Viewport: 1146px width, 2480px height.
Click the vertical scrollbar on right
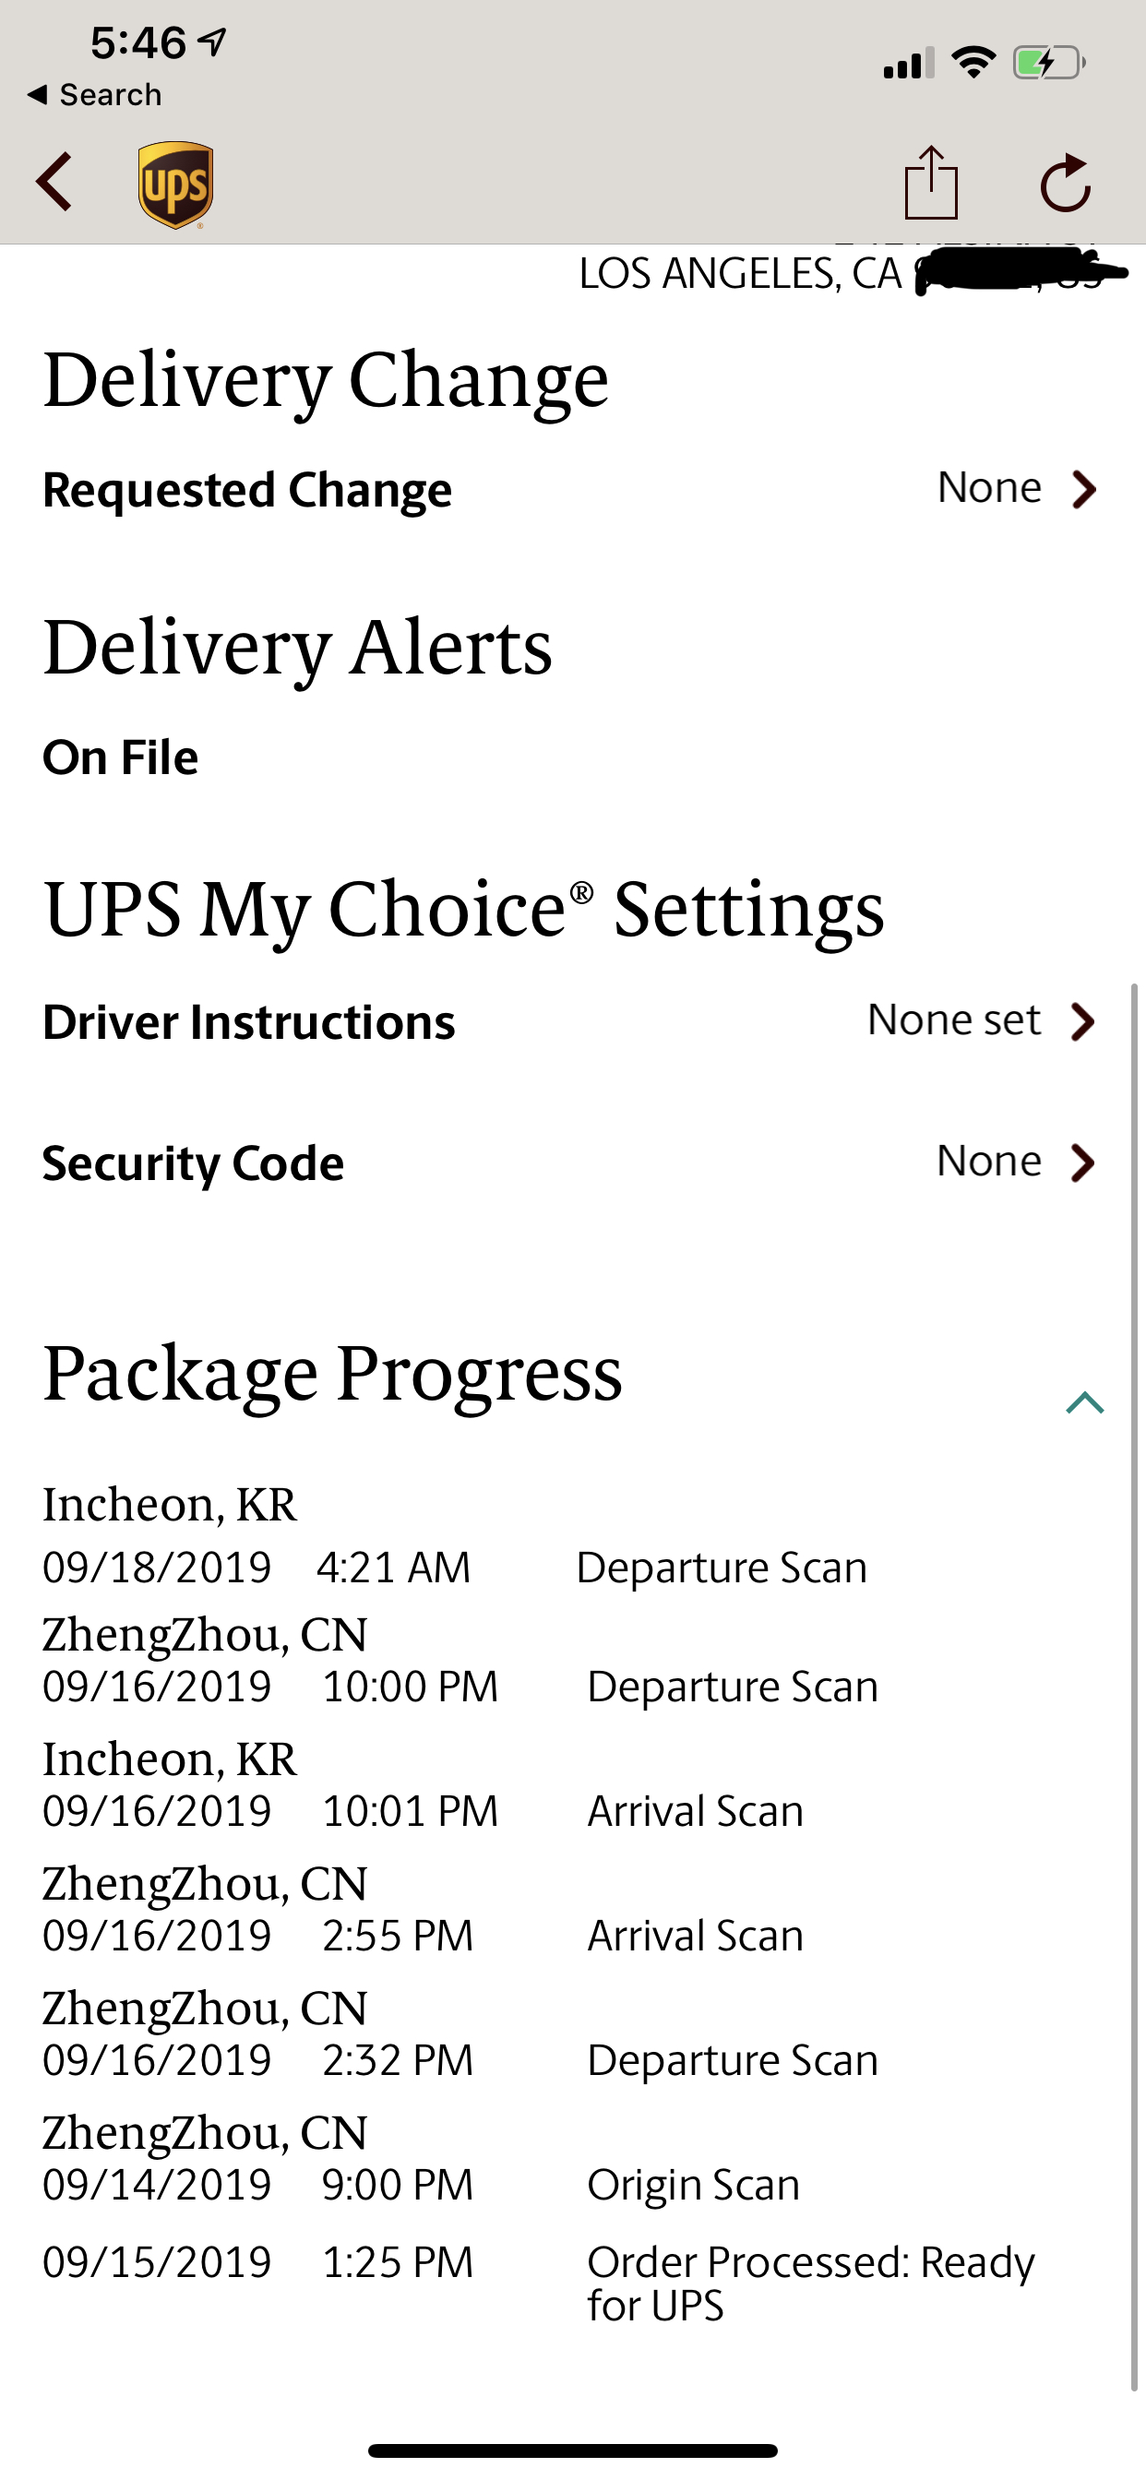(x=1134, y=1687)
